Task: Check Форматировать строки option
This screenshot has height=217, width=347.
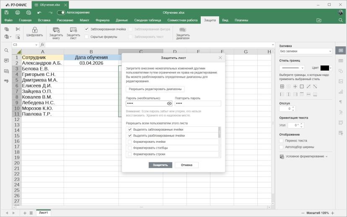Action: (x=130, y=154)
